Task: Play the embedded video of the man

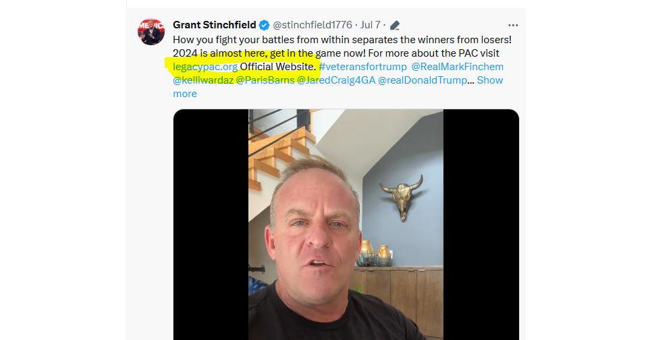Action: (x=346, y=225)
